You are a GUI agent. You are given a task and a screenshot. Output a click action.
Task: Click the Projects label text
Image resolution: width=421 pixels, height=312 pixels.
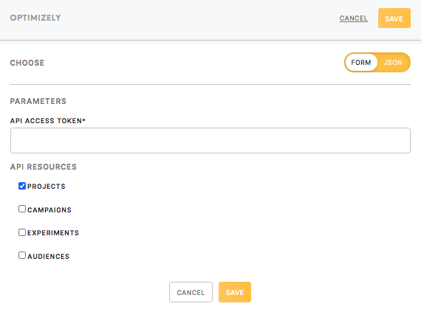pyautogui.click(x=47, y=187)
